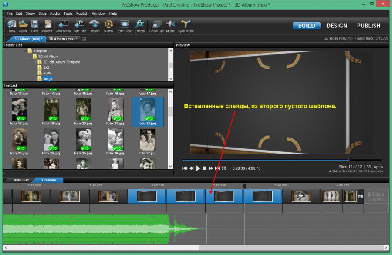This screenshot has width=392, height=255.
Task: Click timeline horizontal scrollbar right arrow
Action: click(x=386, y=248)
